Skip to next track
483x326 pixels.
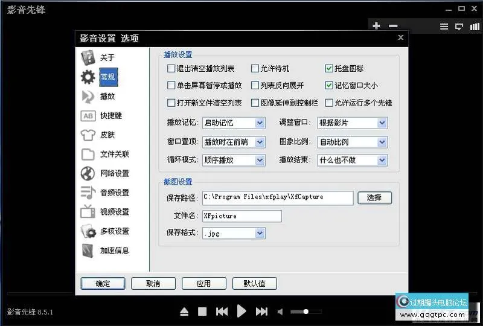(261, 312)
